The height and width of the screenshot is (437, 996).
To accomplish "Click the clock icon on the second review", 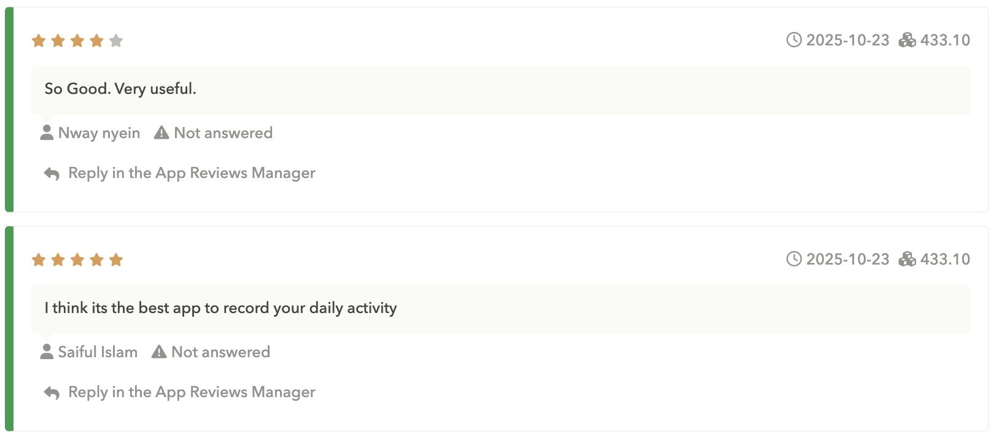I will (794, 259).
